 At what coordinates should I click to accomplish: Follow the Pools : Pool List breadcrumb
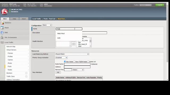49,19
